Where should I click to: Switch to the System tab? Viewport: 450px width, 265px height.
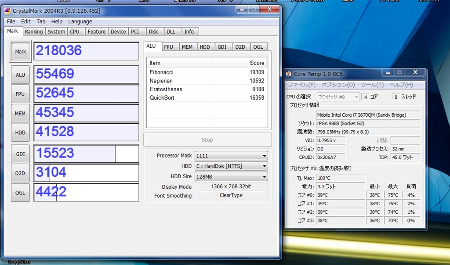(x=56, y=32)
